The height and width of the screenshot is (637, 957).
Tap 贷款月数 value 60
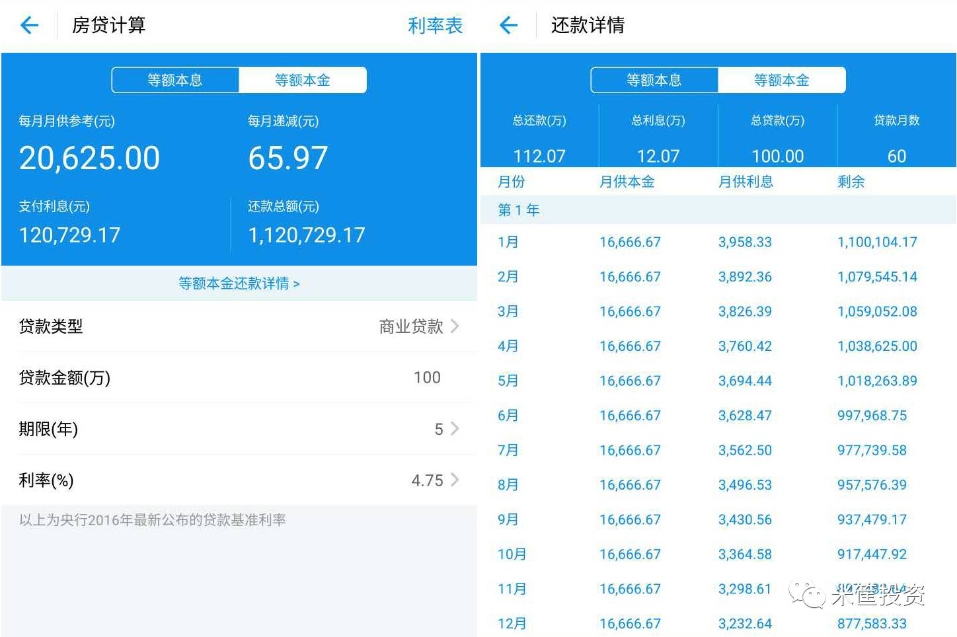point(897,156)
